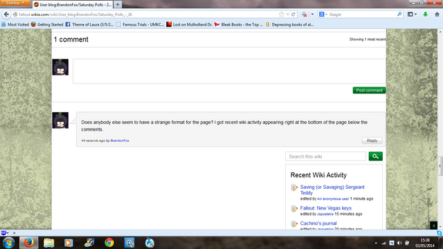Open the Depressing books of al... bookmark

point(289,25)
